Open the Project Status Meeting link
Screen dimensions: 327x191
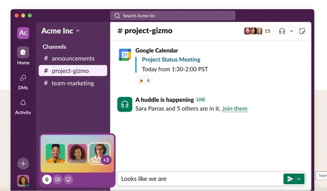click(171, 60)
